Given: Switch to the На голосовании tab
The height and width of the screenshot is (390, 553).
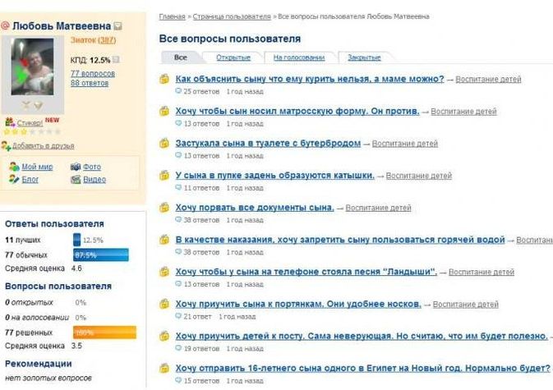Looking at the screenshot, I should 299,57.
